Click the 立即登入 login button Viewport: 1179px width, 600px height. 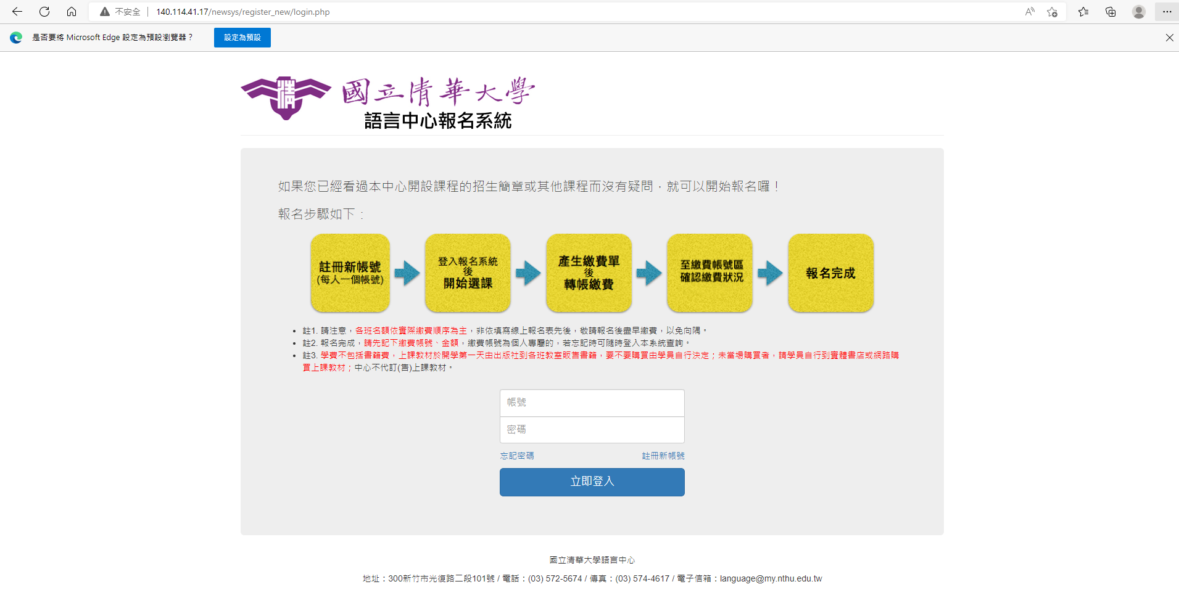point(592,482)
